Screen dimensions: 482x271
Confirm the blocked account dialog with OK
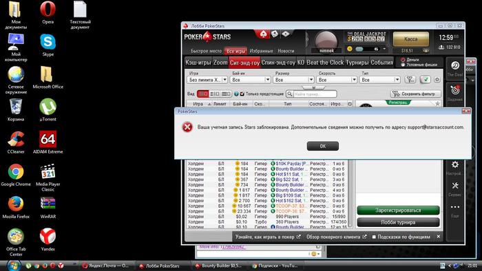[323, 146]
